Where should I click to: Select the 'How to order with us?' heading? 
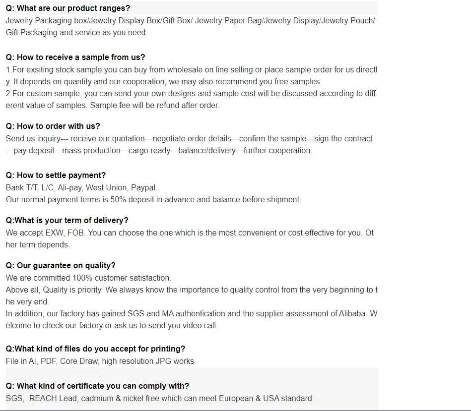[53, 126]
